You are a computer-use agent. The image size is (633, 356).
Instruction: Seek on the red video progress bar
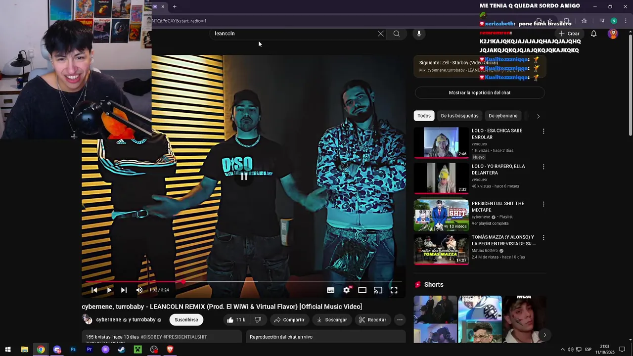pos(243,282)
